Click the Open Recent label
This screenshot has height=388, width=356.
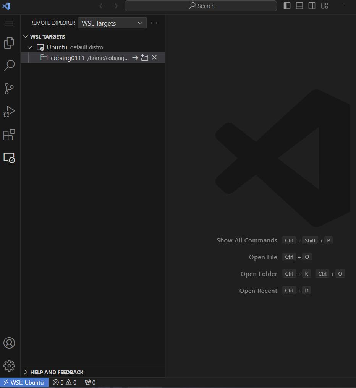258,291
